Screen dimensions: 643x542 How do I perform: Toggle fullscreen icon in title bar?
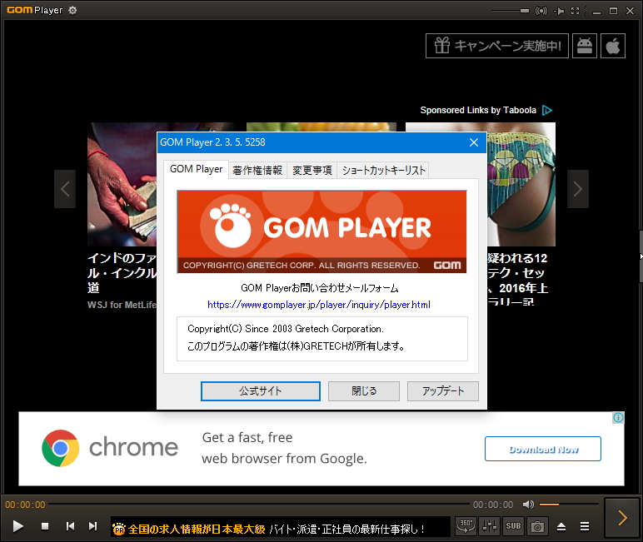point(576,11)
